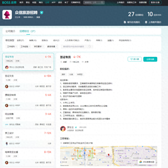The image size is (168, 168).
Task: Click verified badge next to 罗女士 name
Action: 76,127
